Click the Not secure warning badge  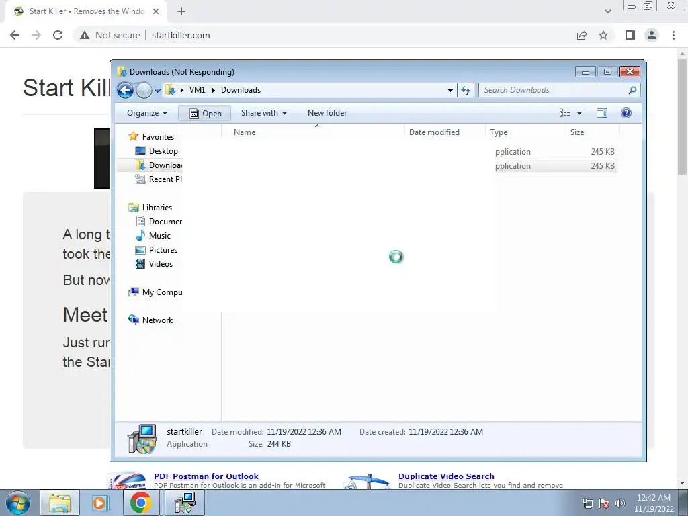(x=110, y=35)
